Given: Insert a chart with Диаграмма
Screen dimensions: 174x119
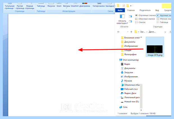Looking at the screenshot, I should coord(84,6).
